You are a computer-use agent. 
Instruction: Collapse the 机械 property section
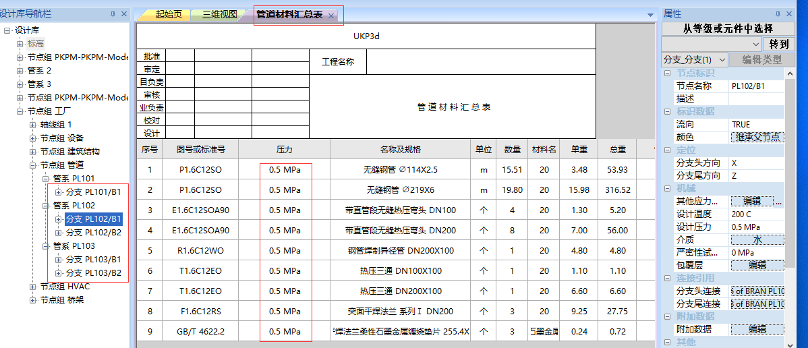click(x=667, y=188)
